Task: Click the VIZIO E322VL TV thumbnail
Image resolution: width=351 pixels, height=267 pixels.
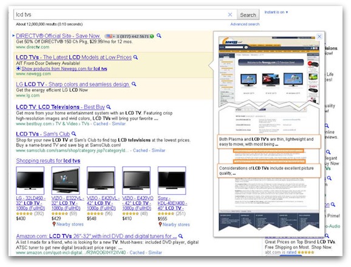Action: 66,180
